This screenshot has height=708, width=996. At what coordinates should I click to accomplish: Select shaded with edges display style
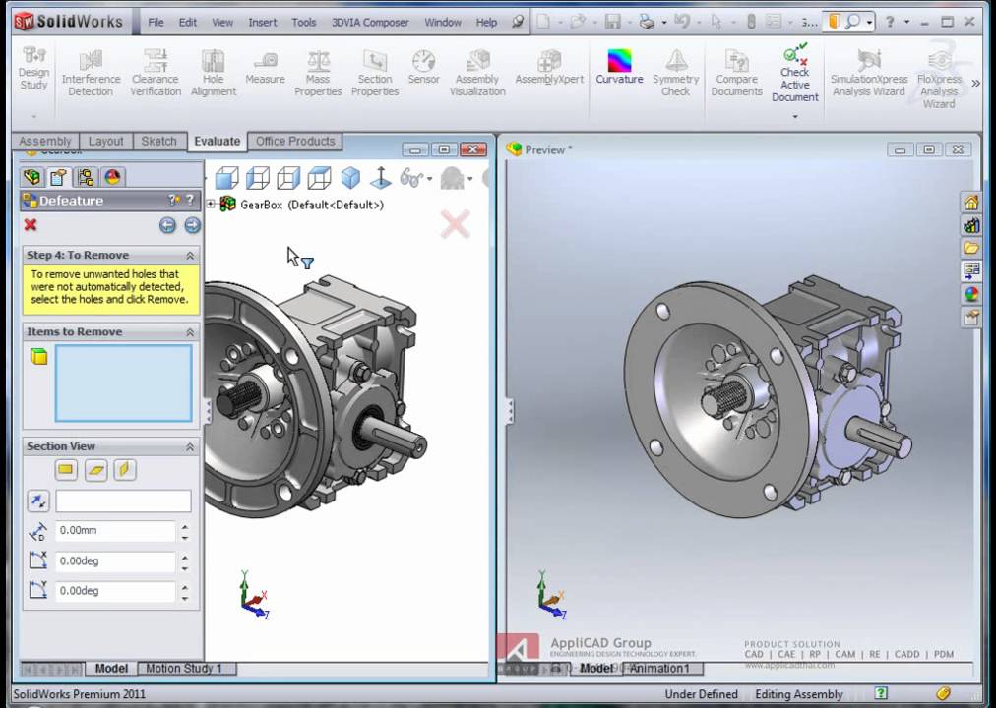pos(226,178)
